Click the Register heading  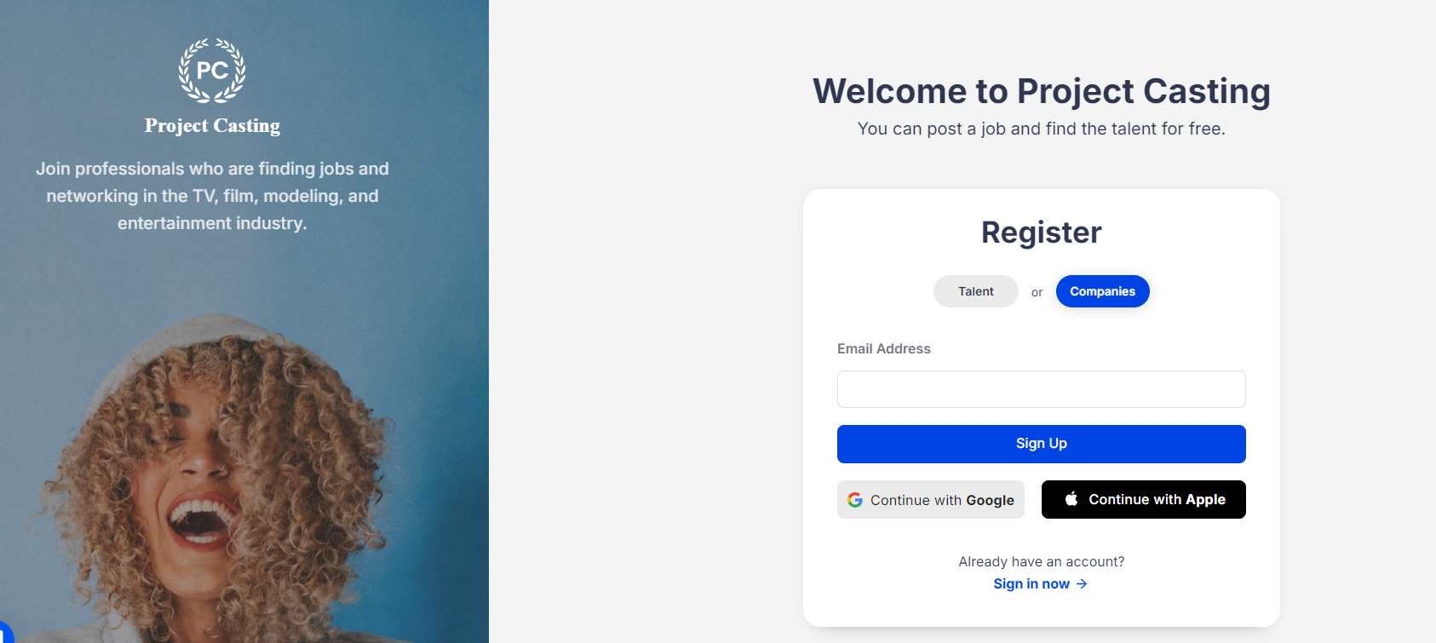[x=1041, y=233]
